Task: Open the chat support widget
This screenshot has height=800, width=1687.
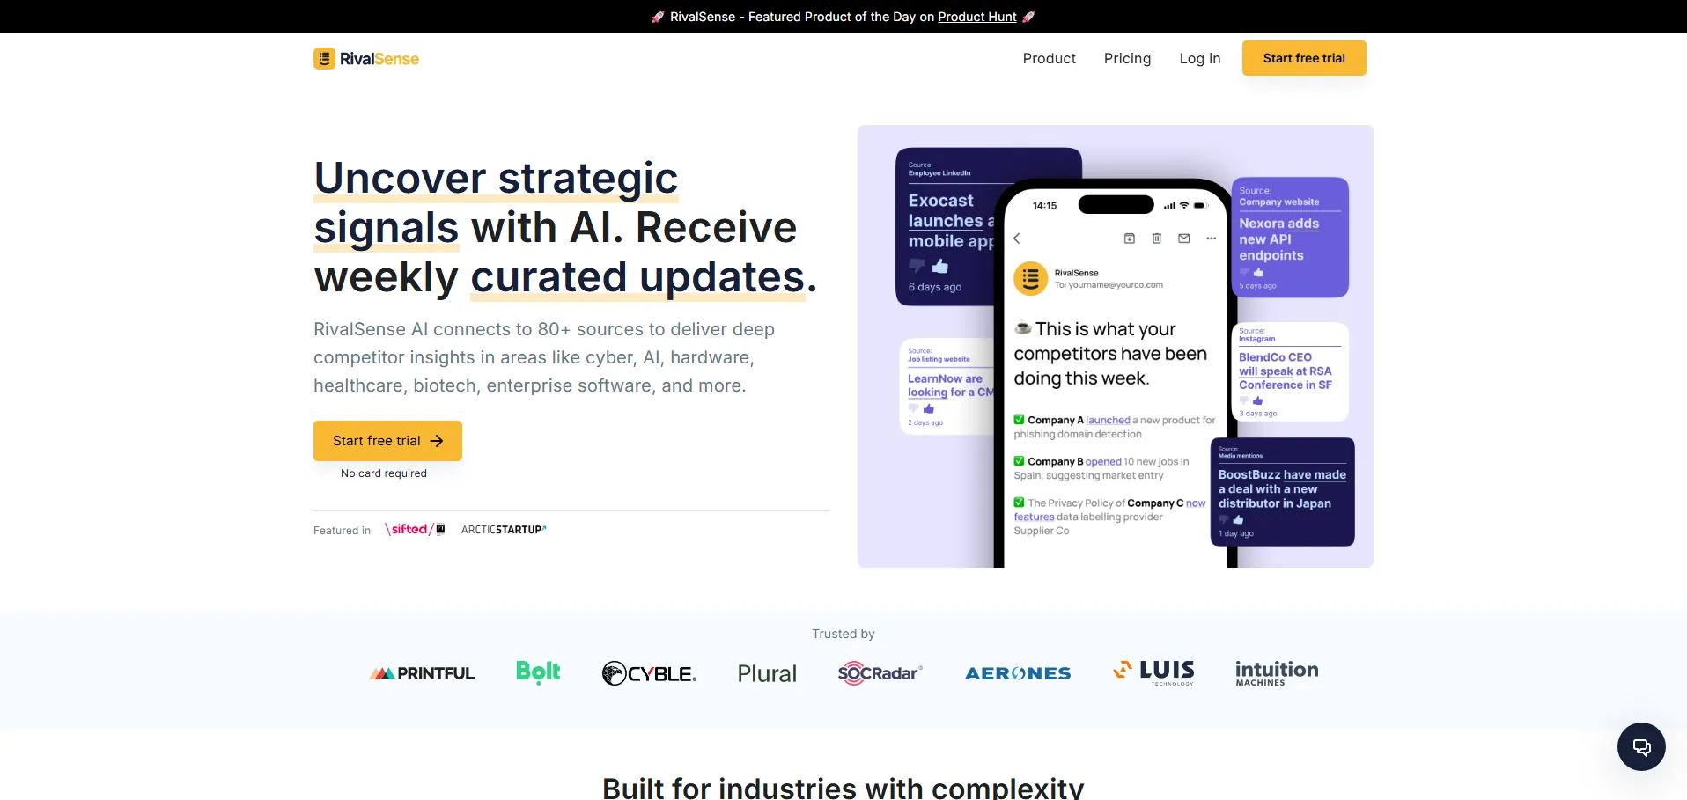Action: click(1640, 746)
